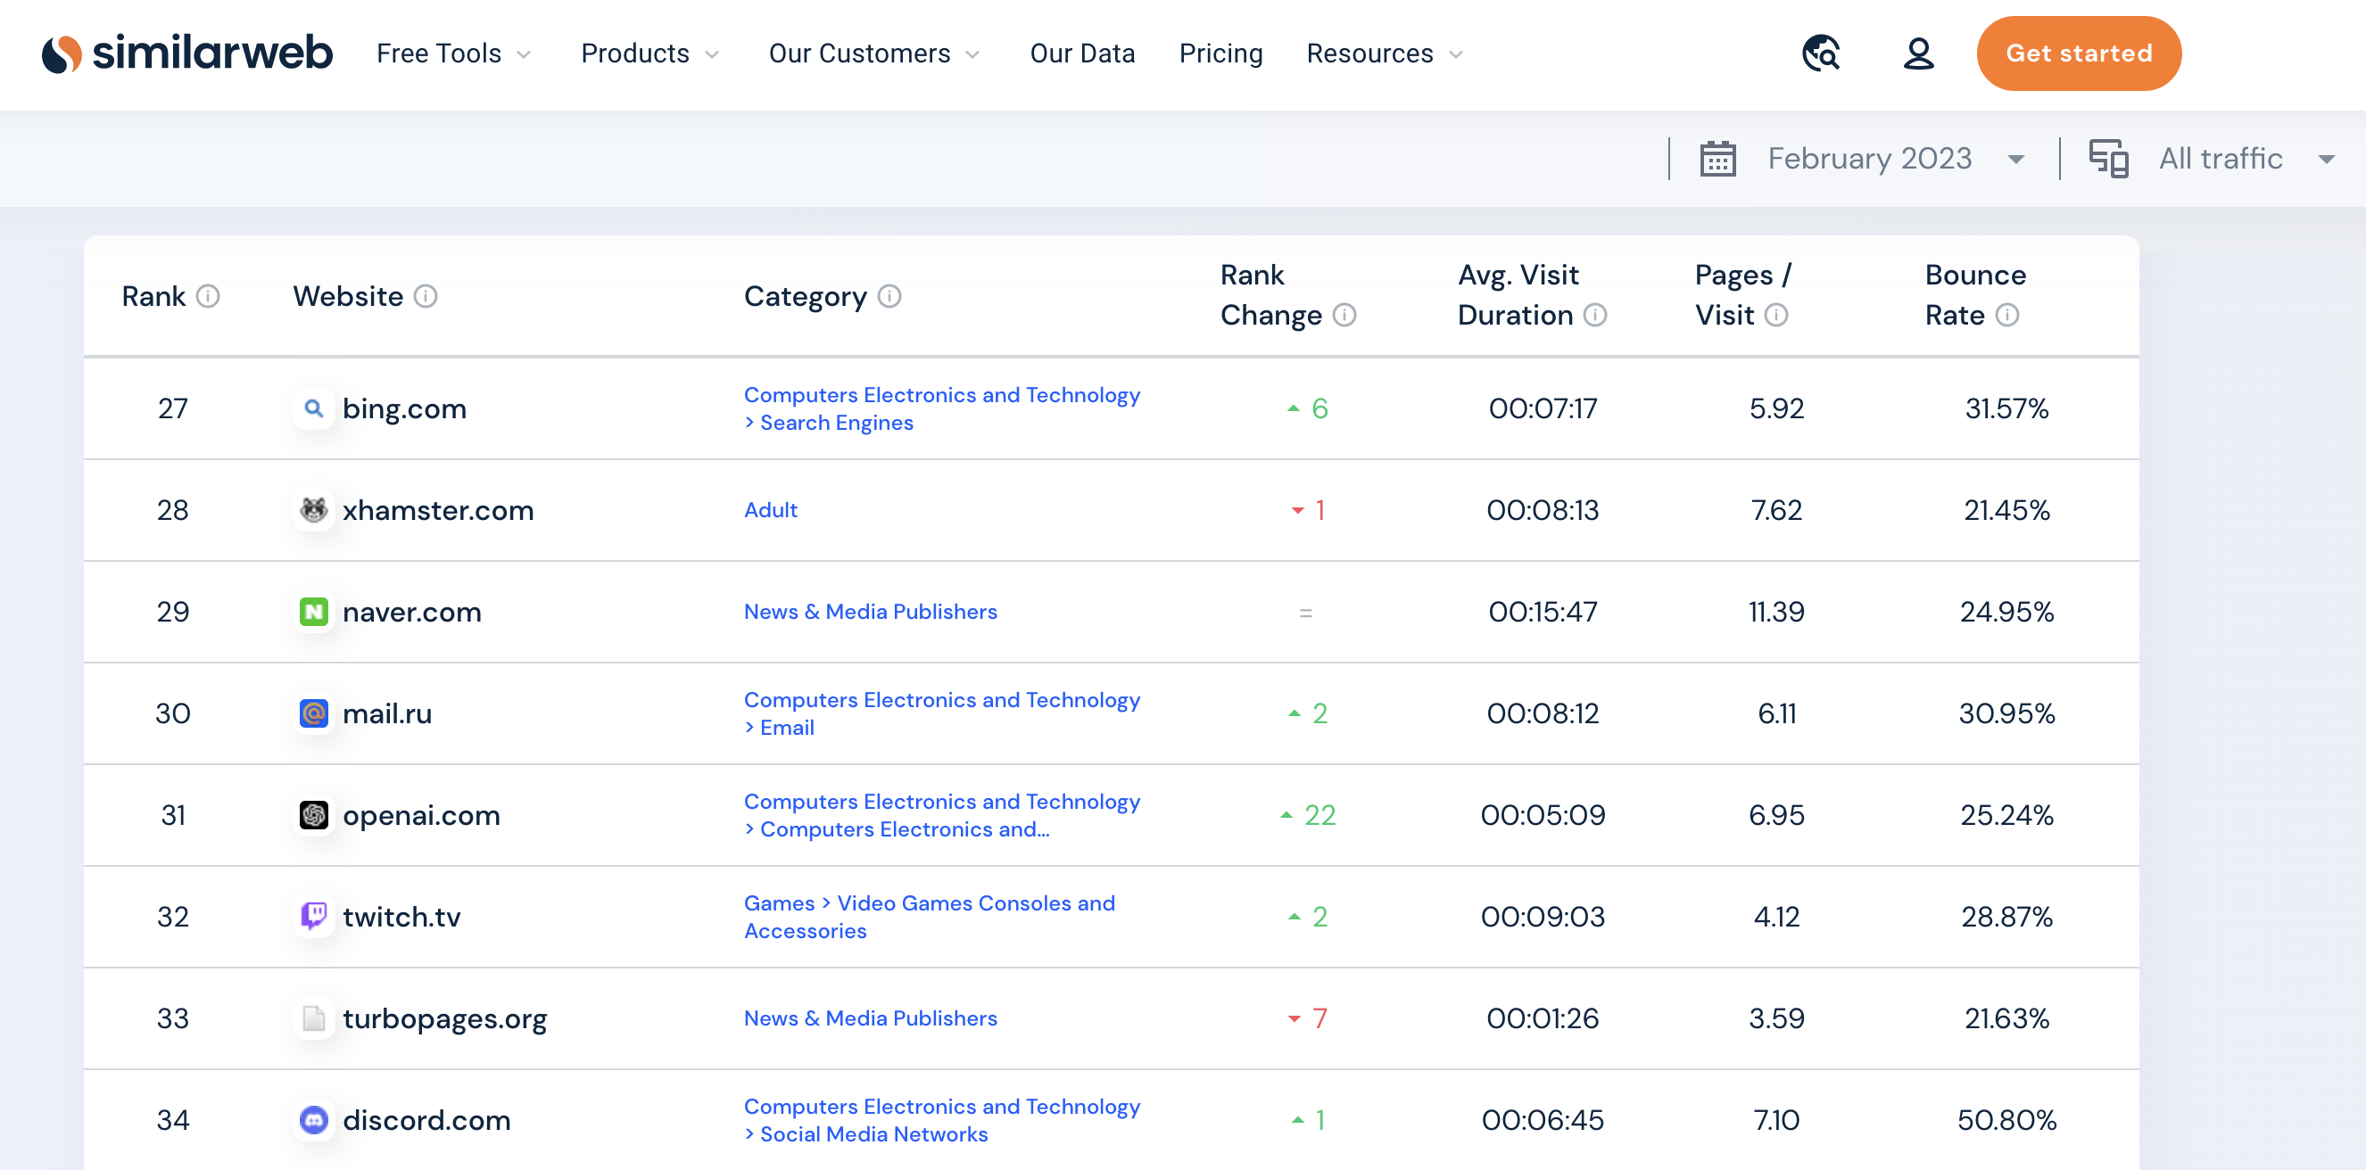Open the user account icon

click(1918, 54)
